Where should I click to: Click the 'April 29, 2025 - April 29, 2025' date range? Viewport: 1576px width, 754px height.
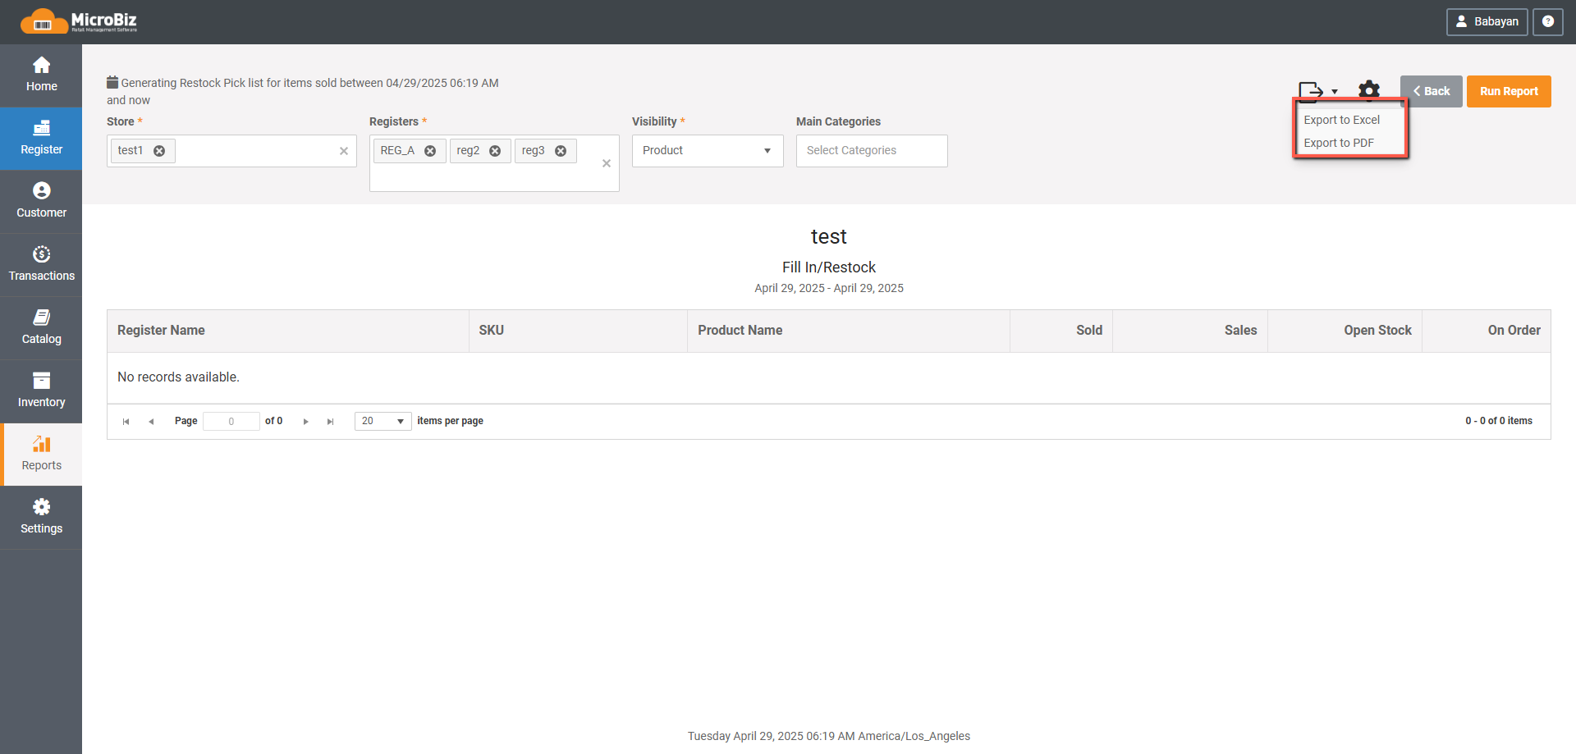click(829, 288)
